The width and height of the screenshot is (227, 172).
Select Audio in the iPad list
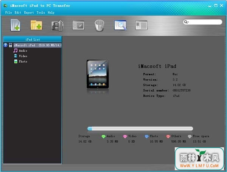click(23, 50)
